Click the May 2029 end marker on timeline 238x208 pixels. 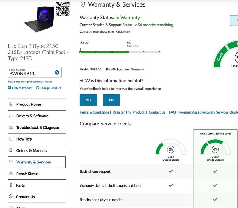[128, 52]
